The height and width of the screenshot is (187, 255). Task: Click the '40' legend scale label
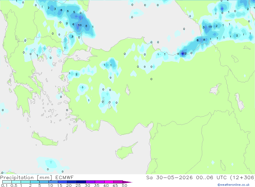click(x=106, y=185)
